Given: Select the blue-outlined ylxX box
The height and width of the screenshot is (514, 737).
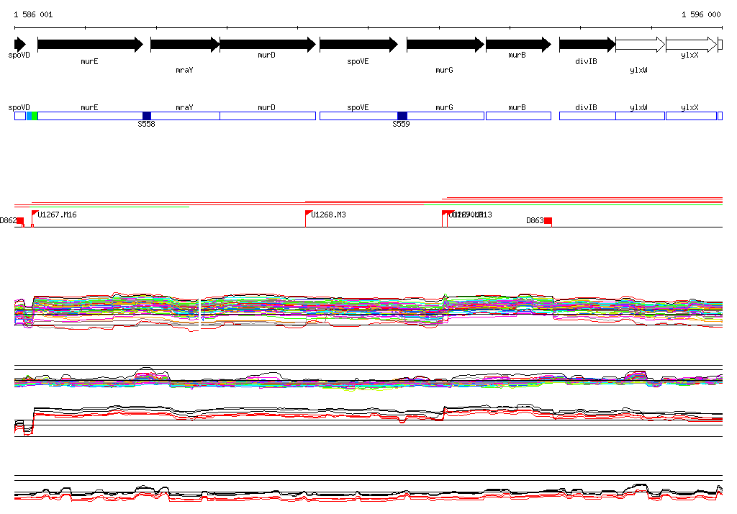Looking at the screenshot, I should (x=692, y=116).
